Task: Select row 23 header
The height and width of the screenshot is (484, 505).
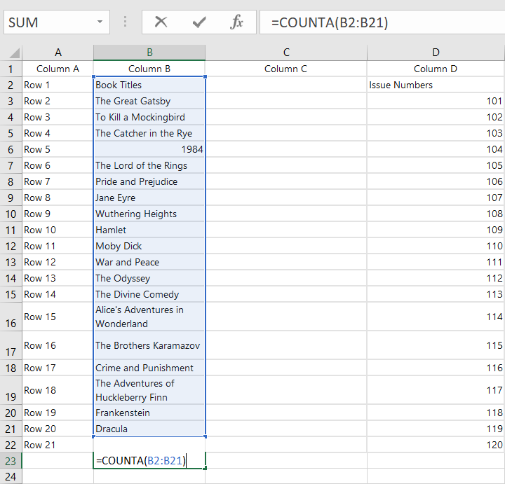Action: (11, 461)
